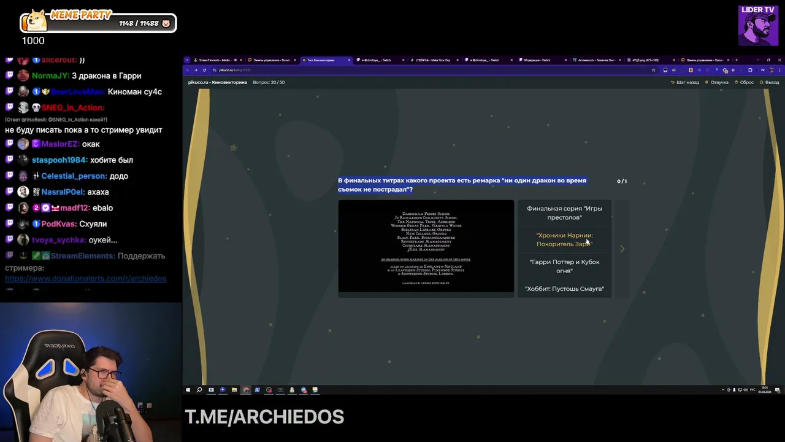This screenshot has height=442, width=785.
Task: Click the browser forward arrow
Action: pos(196,70)
